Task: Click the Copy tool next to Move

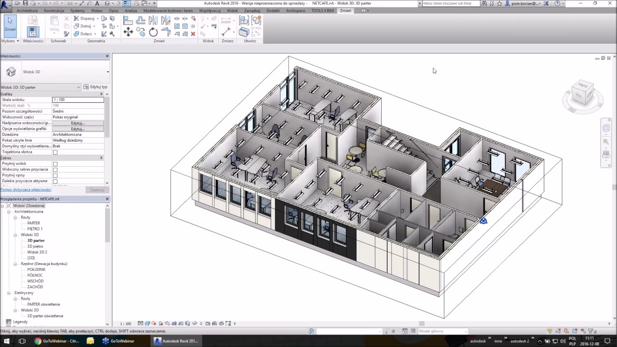Action: coord(141,32)
